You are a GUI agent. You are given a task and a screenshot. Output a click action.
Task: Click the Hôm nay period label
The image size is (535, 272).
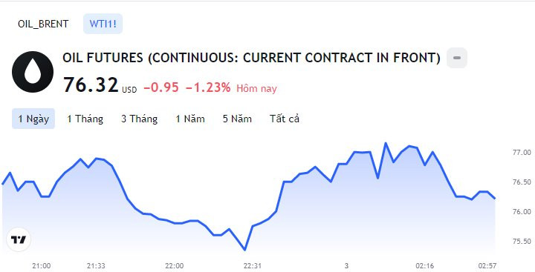click(x=256, y=88)
